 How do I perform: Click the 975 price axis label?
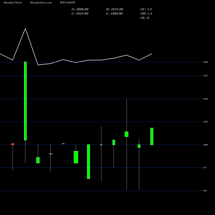(205, 168)
